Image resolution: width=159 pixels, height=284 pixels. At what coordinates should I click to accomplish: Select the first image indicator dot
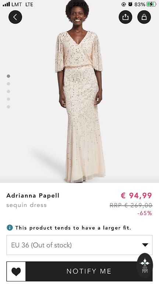click(x=8, y=76)
